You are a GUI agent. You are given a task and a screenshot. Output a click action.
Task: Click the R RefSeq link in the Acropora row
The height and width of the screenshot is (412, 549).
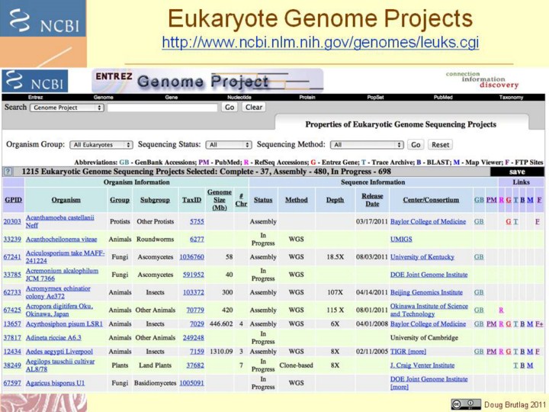pyautogui.click(x=501, y=310)
